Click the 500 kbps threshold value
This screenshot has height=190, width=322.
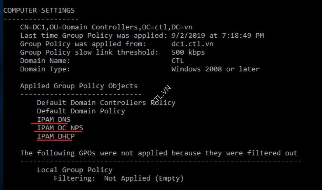point(188,52)
